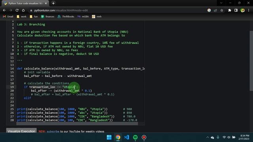Open the work bookmarks folder

21,17
